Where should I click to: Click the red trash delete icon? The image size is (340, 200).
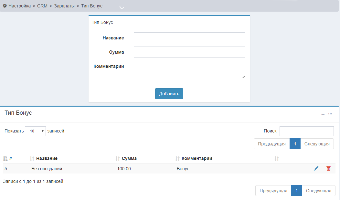[328, 168]
